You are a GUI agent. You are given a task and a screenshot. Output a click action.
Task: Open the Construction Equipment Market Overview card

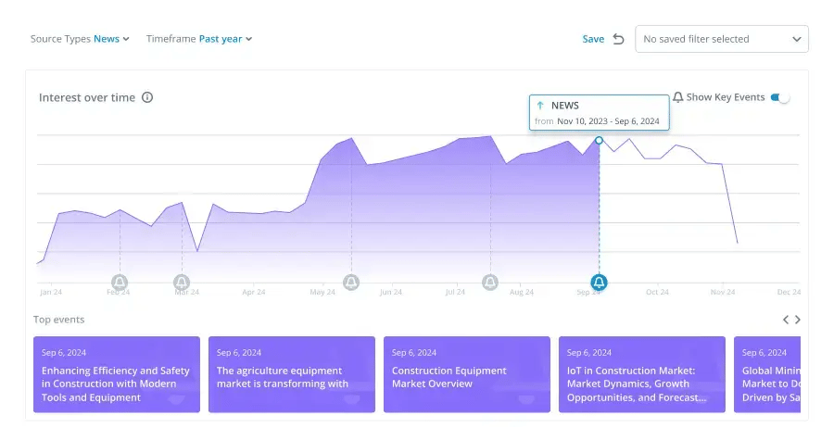pyautogui.click(x=467, y=374)
